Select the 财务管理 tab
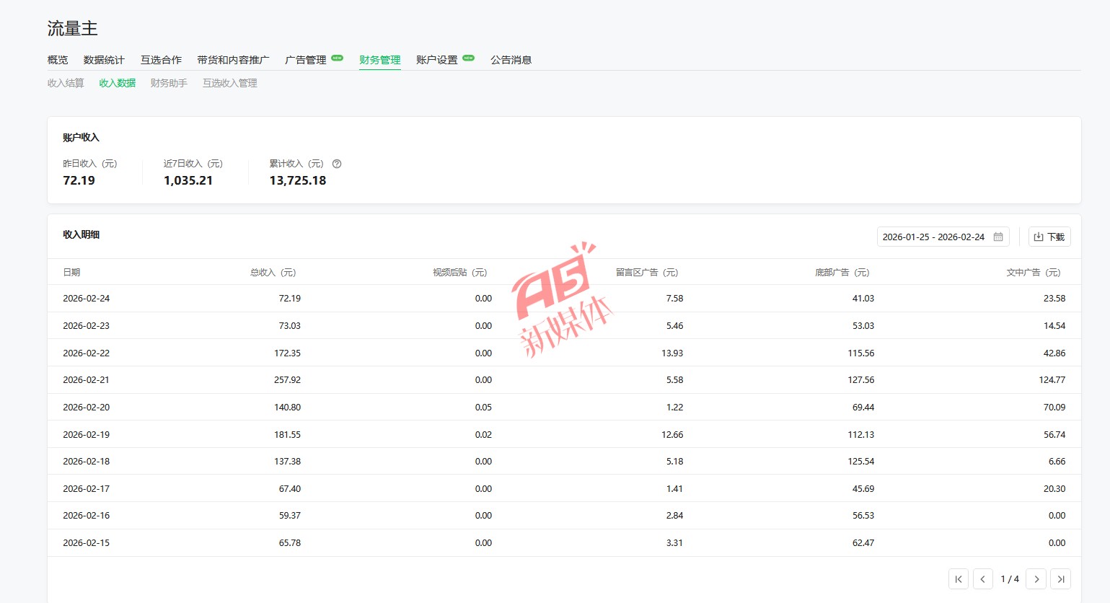The width and height of the screenshot is (1110, 603). pyautogui.click(x=379, y=60)
